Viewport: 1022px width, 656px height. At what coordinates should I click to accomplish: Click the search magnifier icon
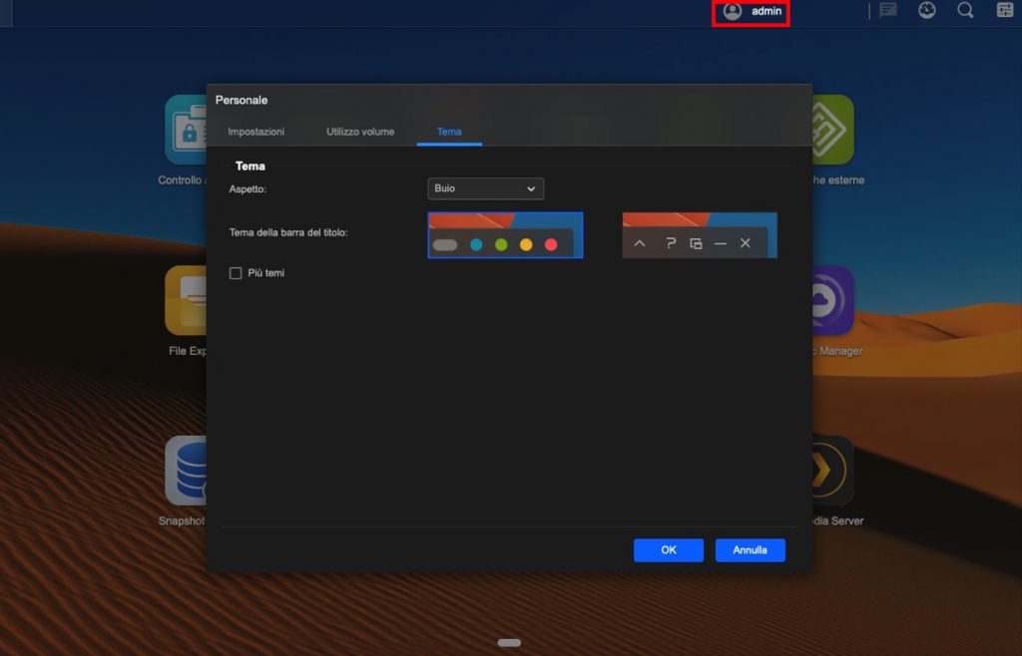965,11
